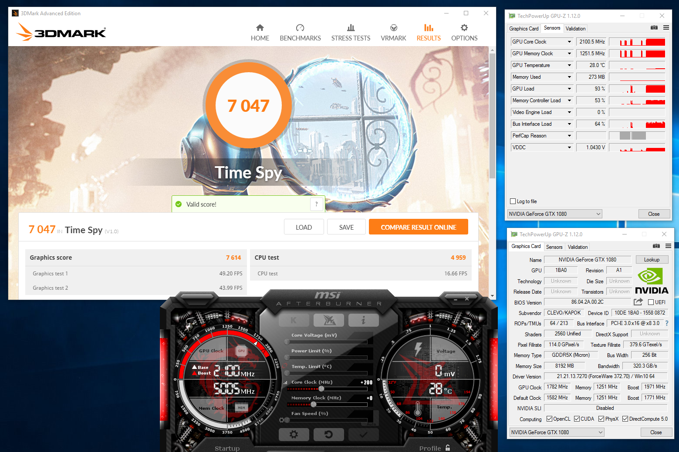This screenshot has width=679, height=452.
Task: Expand the GPU Temperature sensor dropdown
Action: 569,65
